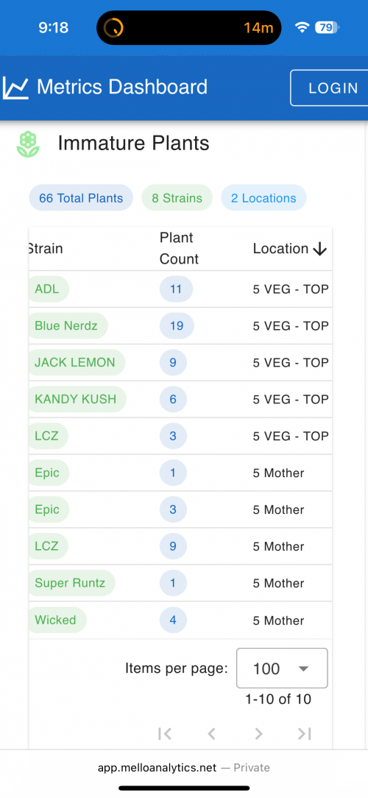Jump to the last page of results

pyautogui.click(x=305, y=733)
